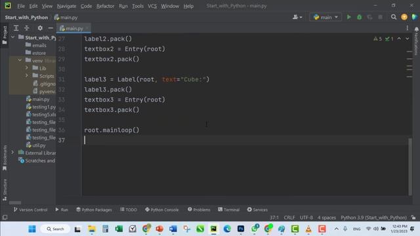Open Excel from the taskbar

[x=119, y=229]
